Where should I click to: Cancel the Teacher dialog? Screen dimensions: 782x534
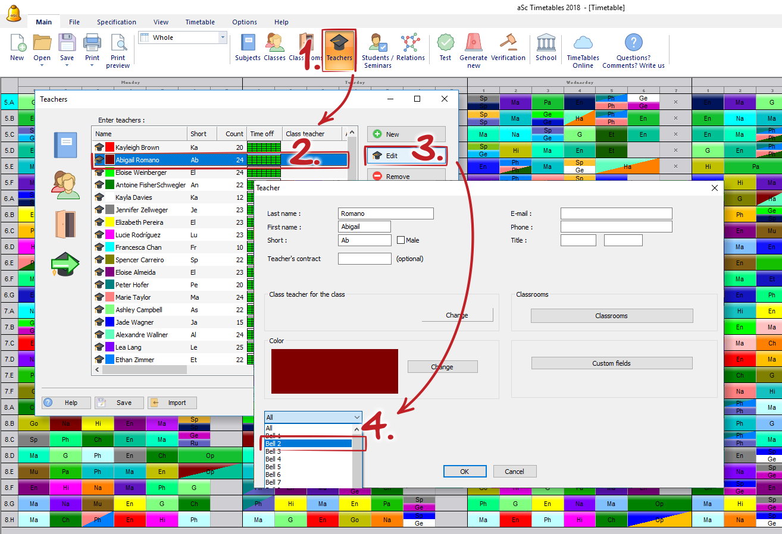(x=515, y=472)
